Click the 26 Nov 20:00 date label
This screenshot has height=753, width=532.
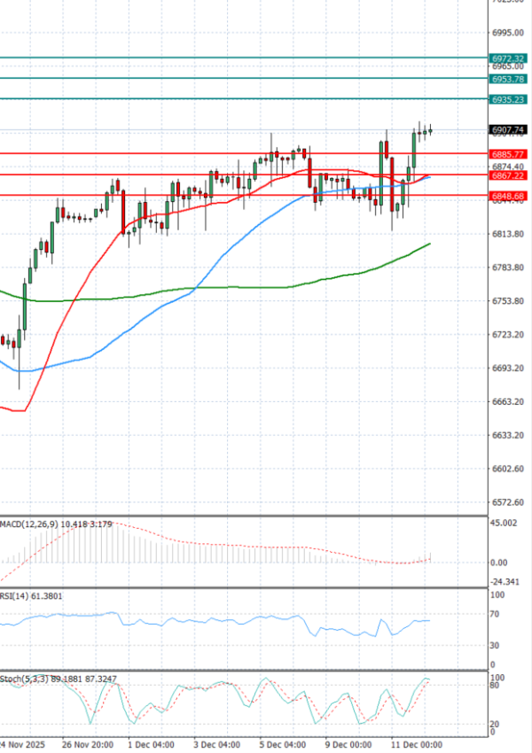pos(90,745)
